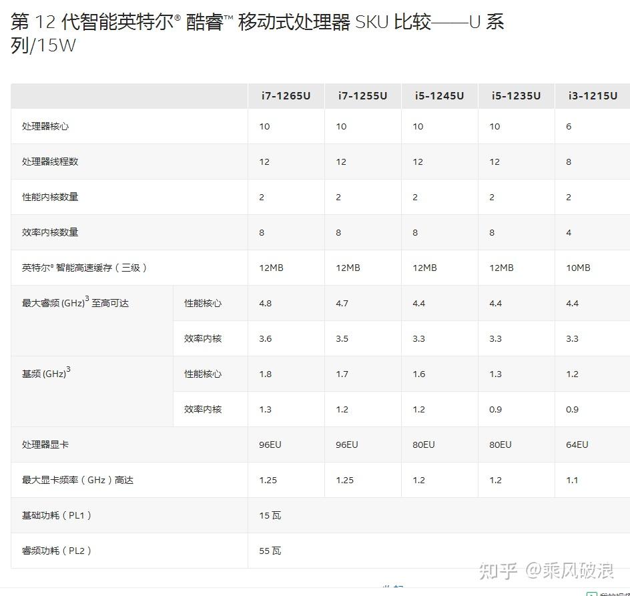630x596 pixels.
Task: Select the 效率内核数量 row label
Action: [x=50, y=232]
